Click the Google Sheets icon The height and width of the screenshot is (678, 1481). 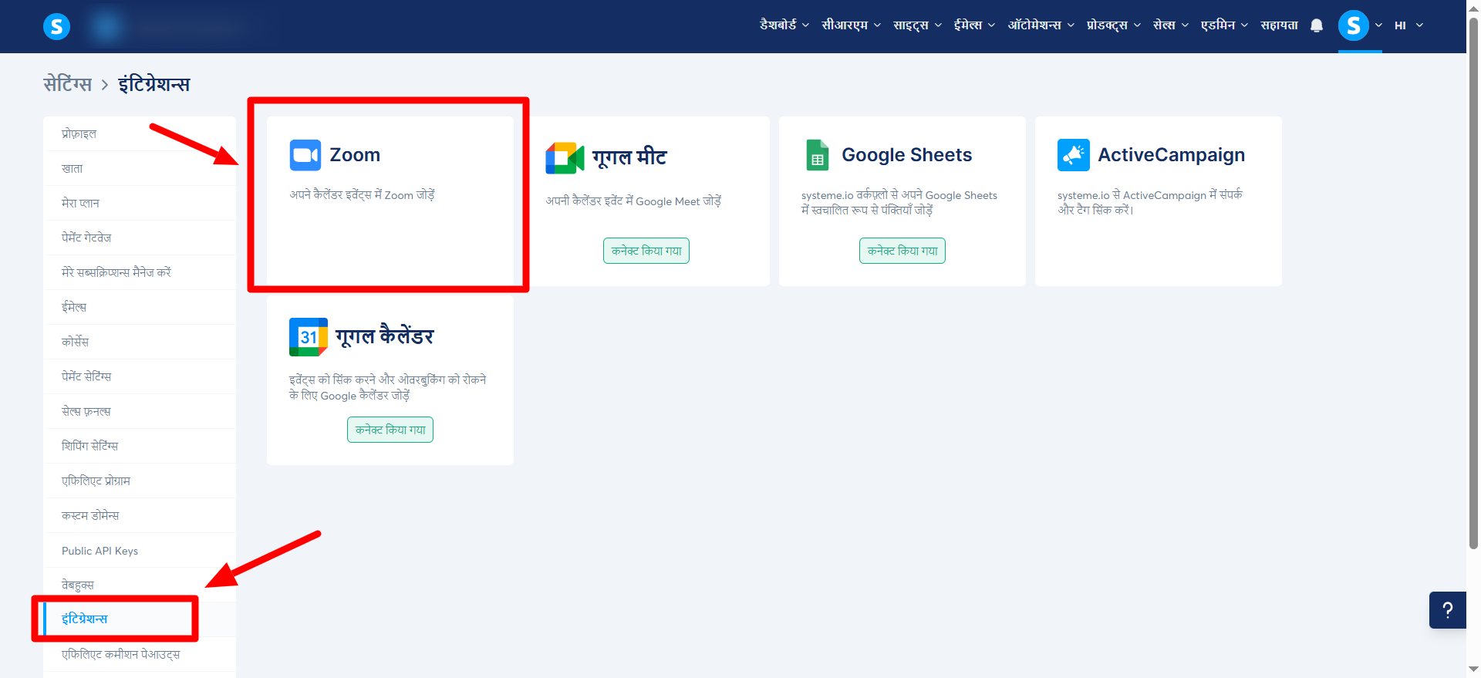[818, 155]
